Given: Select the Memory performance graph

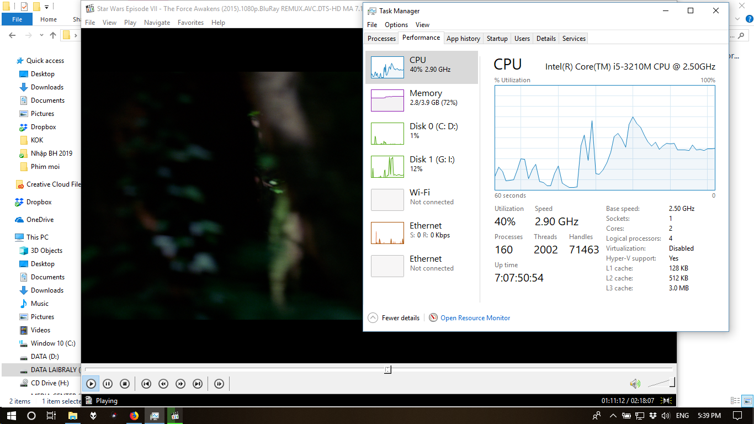Looking at the screenshot, I should (422, 100).
